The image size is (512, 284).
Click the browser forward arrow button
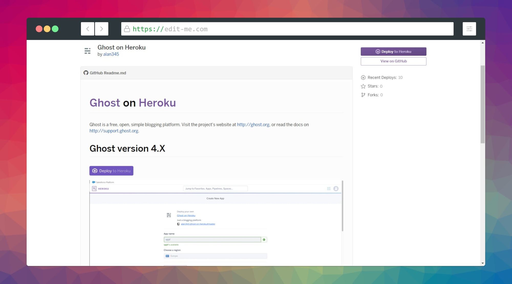pyautogui.click(x=102, y=29)
